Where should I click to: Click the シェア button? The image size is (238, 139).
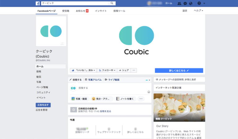click(x=124, y=70)
